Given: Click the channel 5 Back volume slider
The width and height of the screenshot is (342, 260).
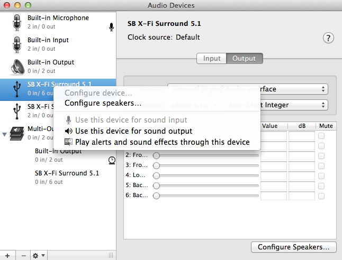Looking at the screenshot, I should (206, 185).
